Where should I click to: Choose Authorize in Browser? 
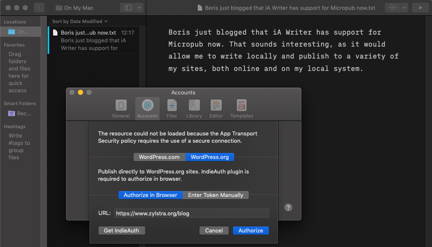click(x=150, y=195)
